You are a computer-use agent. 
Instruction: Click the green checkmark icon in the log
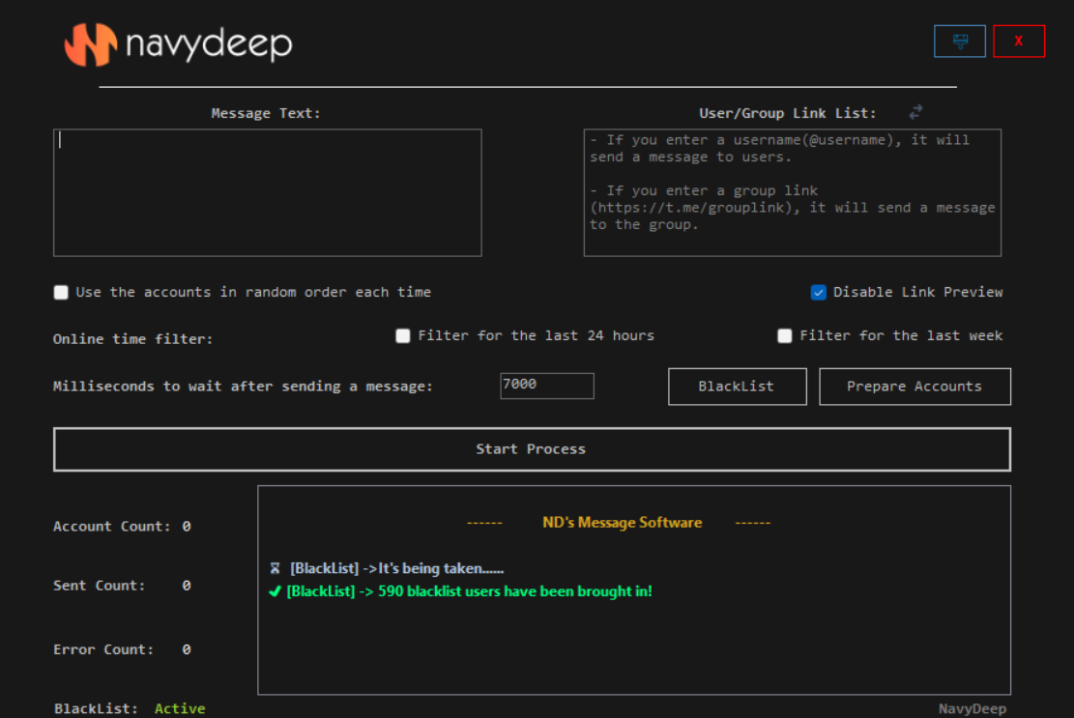click(275, 591)
